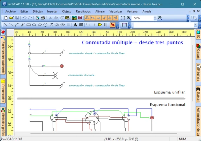This screenshot has height=141, width=201.
Task: Fit drawing to full view brackets icon
Action: click(x=123, y=18)
